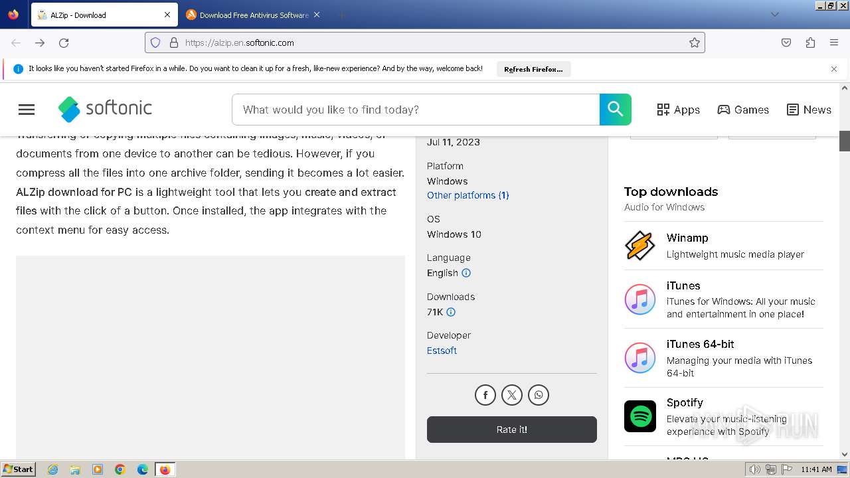The image size is (850, 478).
Task: Close the Antivirus Software tab
Action: 317,15
